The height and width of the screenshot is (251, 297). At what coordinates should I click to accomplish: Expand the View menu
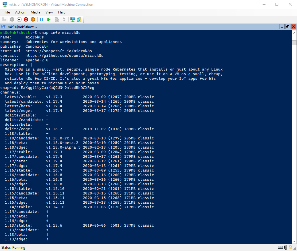(x=49, y=12)
